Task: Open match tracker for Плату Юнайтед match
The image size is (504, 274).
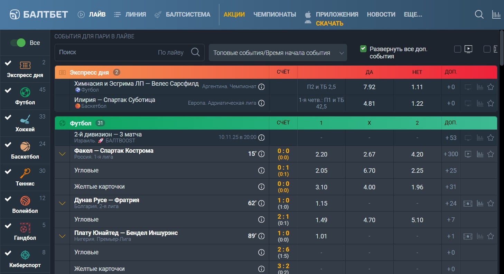Action: click(468, 236)
